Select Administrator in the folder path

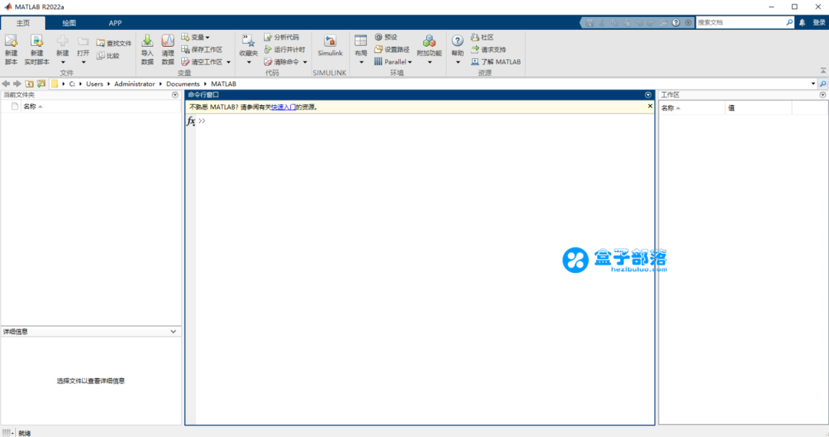pyautogui.click(x=134, y=84)
